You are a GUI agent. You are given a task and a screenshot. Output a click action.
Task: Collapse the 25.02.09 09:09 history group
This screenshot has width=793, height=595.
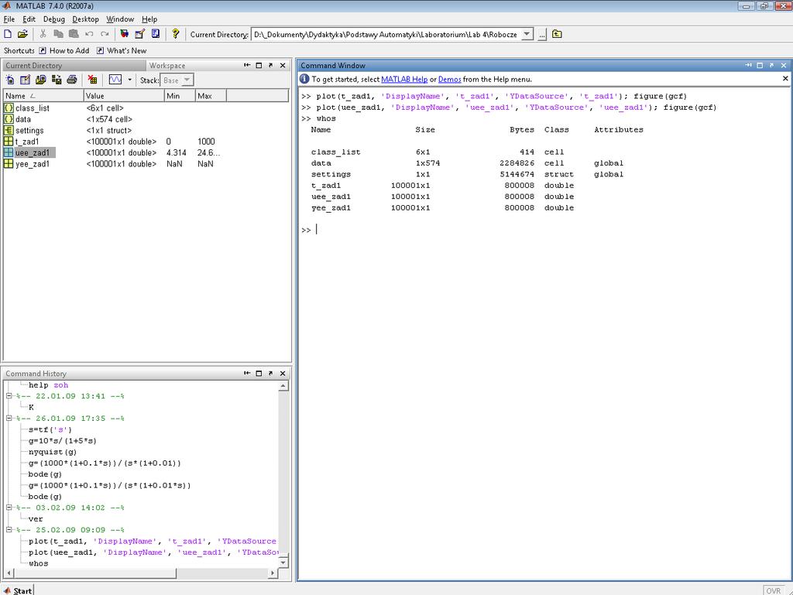pyautogui.click(x=9, y=530)
